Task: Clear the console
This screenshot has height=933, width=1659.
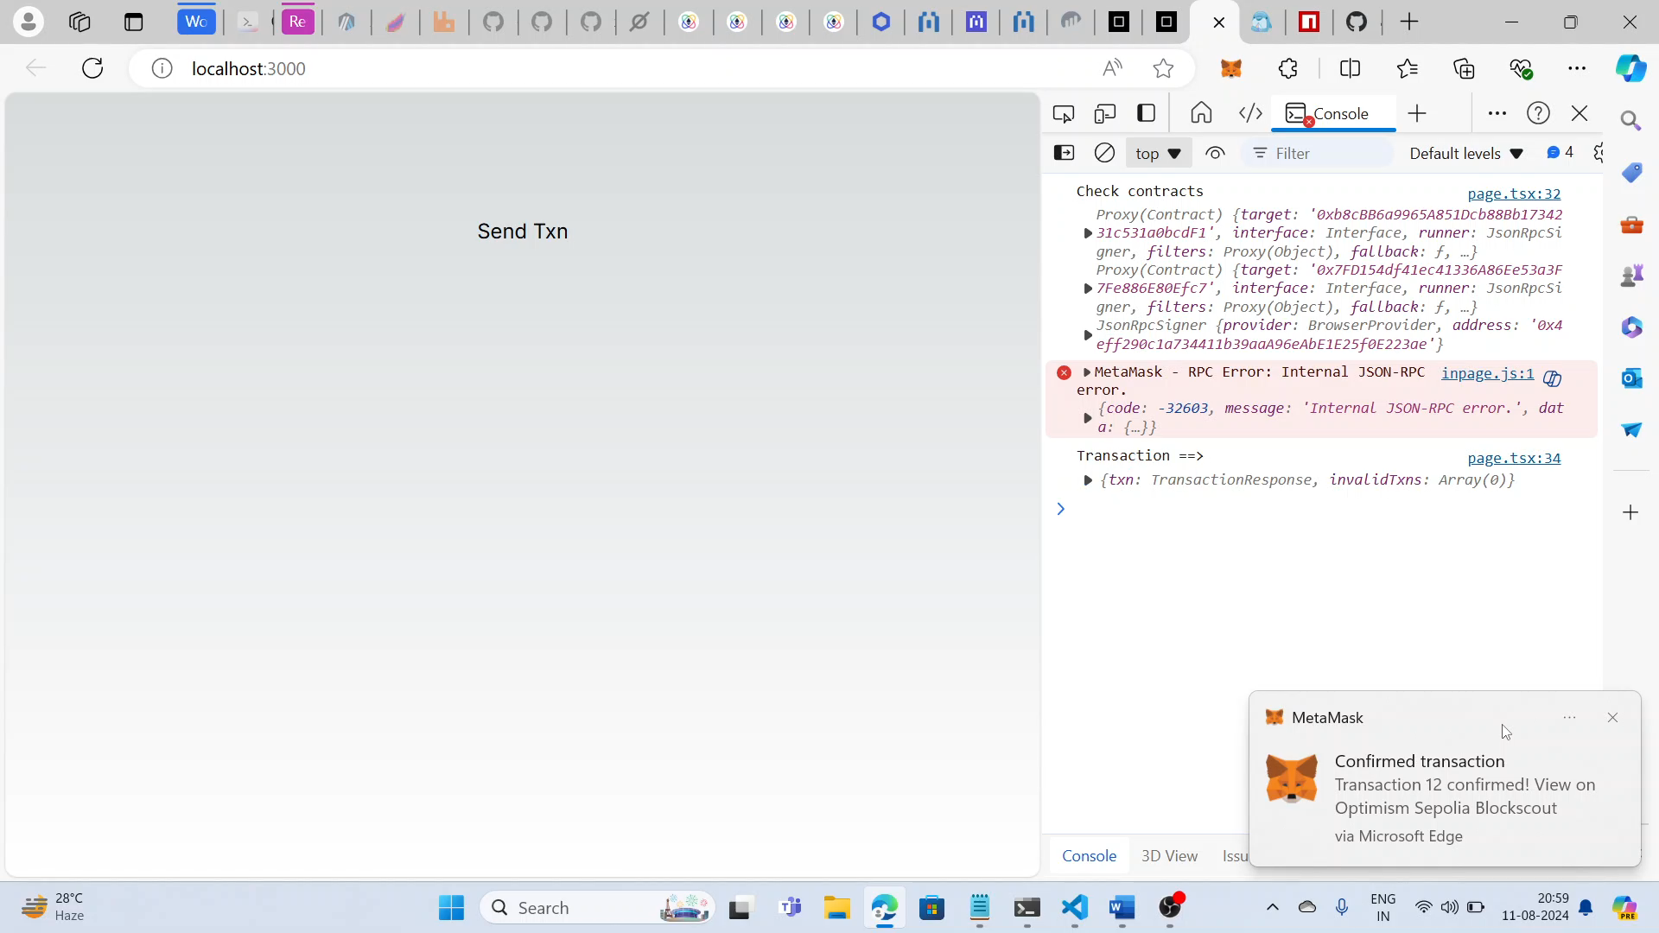Action: pos(1104,153)
